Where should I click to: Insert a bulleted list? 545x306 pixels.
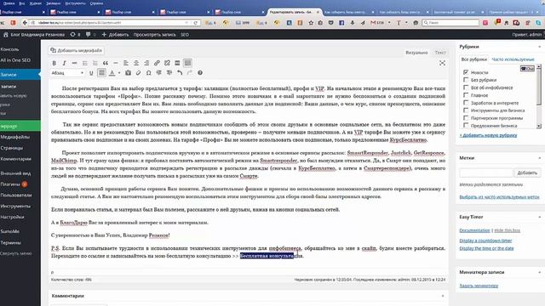[85, 63]
